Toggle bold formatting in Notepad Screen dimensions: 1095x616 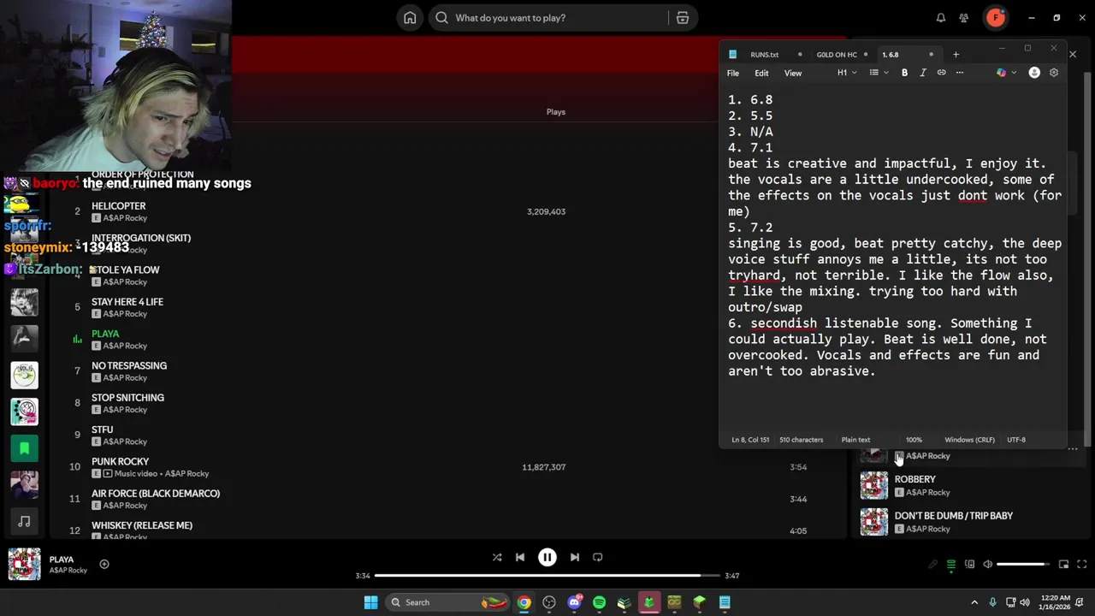(x=904, y=73)
